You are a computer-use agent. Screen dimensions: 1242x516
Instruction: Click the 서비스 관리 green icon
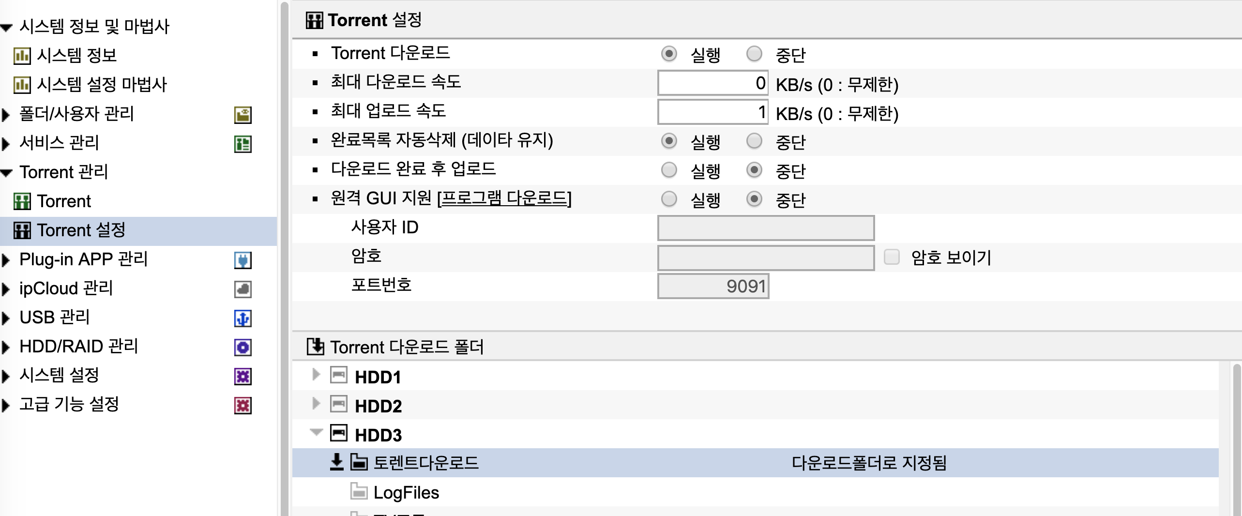tap(243, 144)
